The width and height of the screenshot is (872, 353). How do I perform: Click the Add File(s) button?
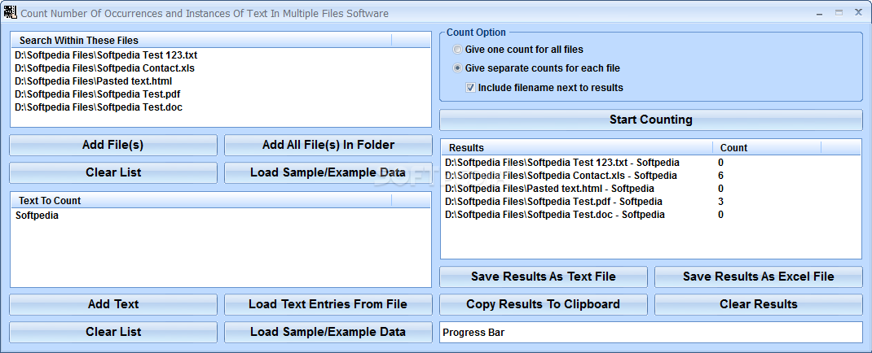click(113, 146)
